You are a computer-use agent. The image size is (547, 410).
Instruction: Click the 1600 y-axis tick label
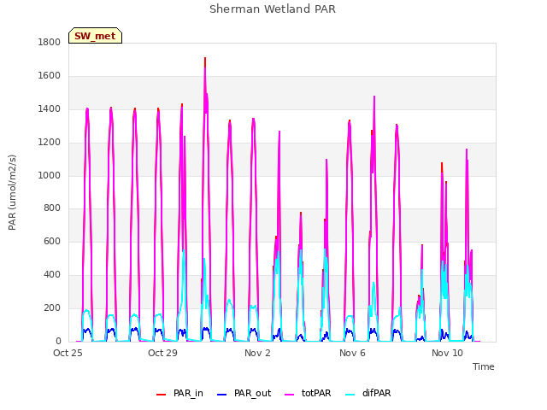click(x=50, y=76)
